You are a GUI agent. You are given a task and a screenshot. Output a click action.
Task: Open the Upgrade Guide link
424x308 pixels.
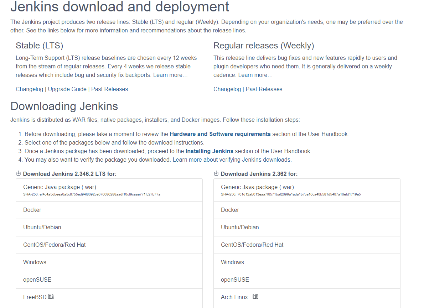tap(67, 89)
